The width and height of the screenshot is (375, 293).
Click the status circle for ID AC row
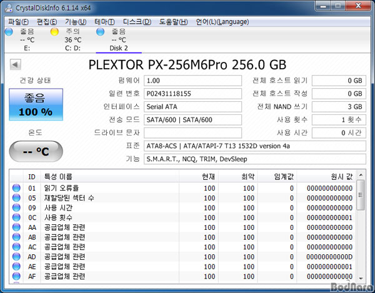tap(16, 247)
